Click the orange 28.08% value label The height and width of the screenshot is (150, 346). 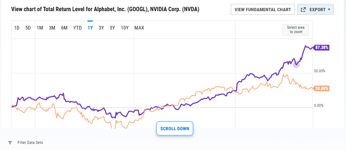click(322, 88)
